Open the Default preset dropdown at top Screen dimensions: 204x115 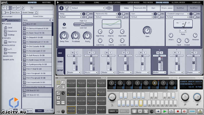coord(88,8)
